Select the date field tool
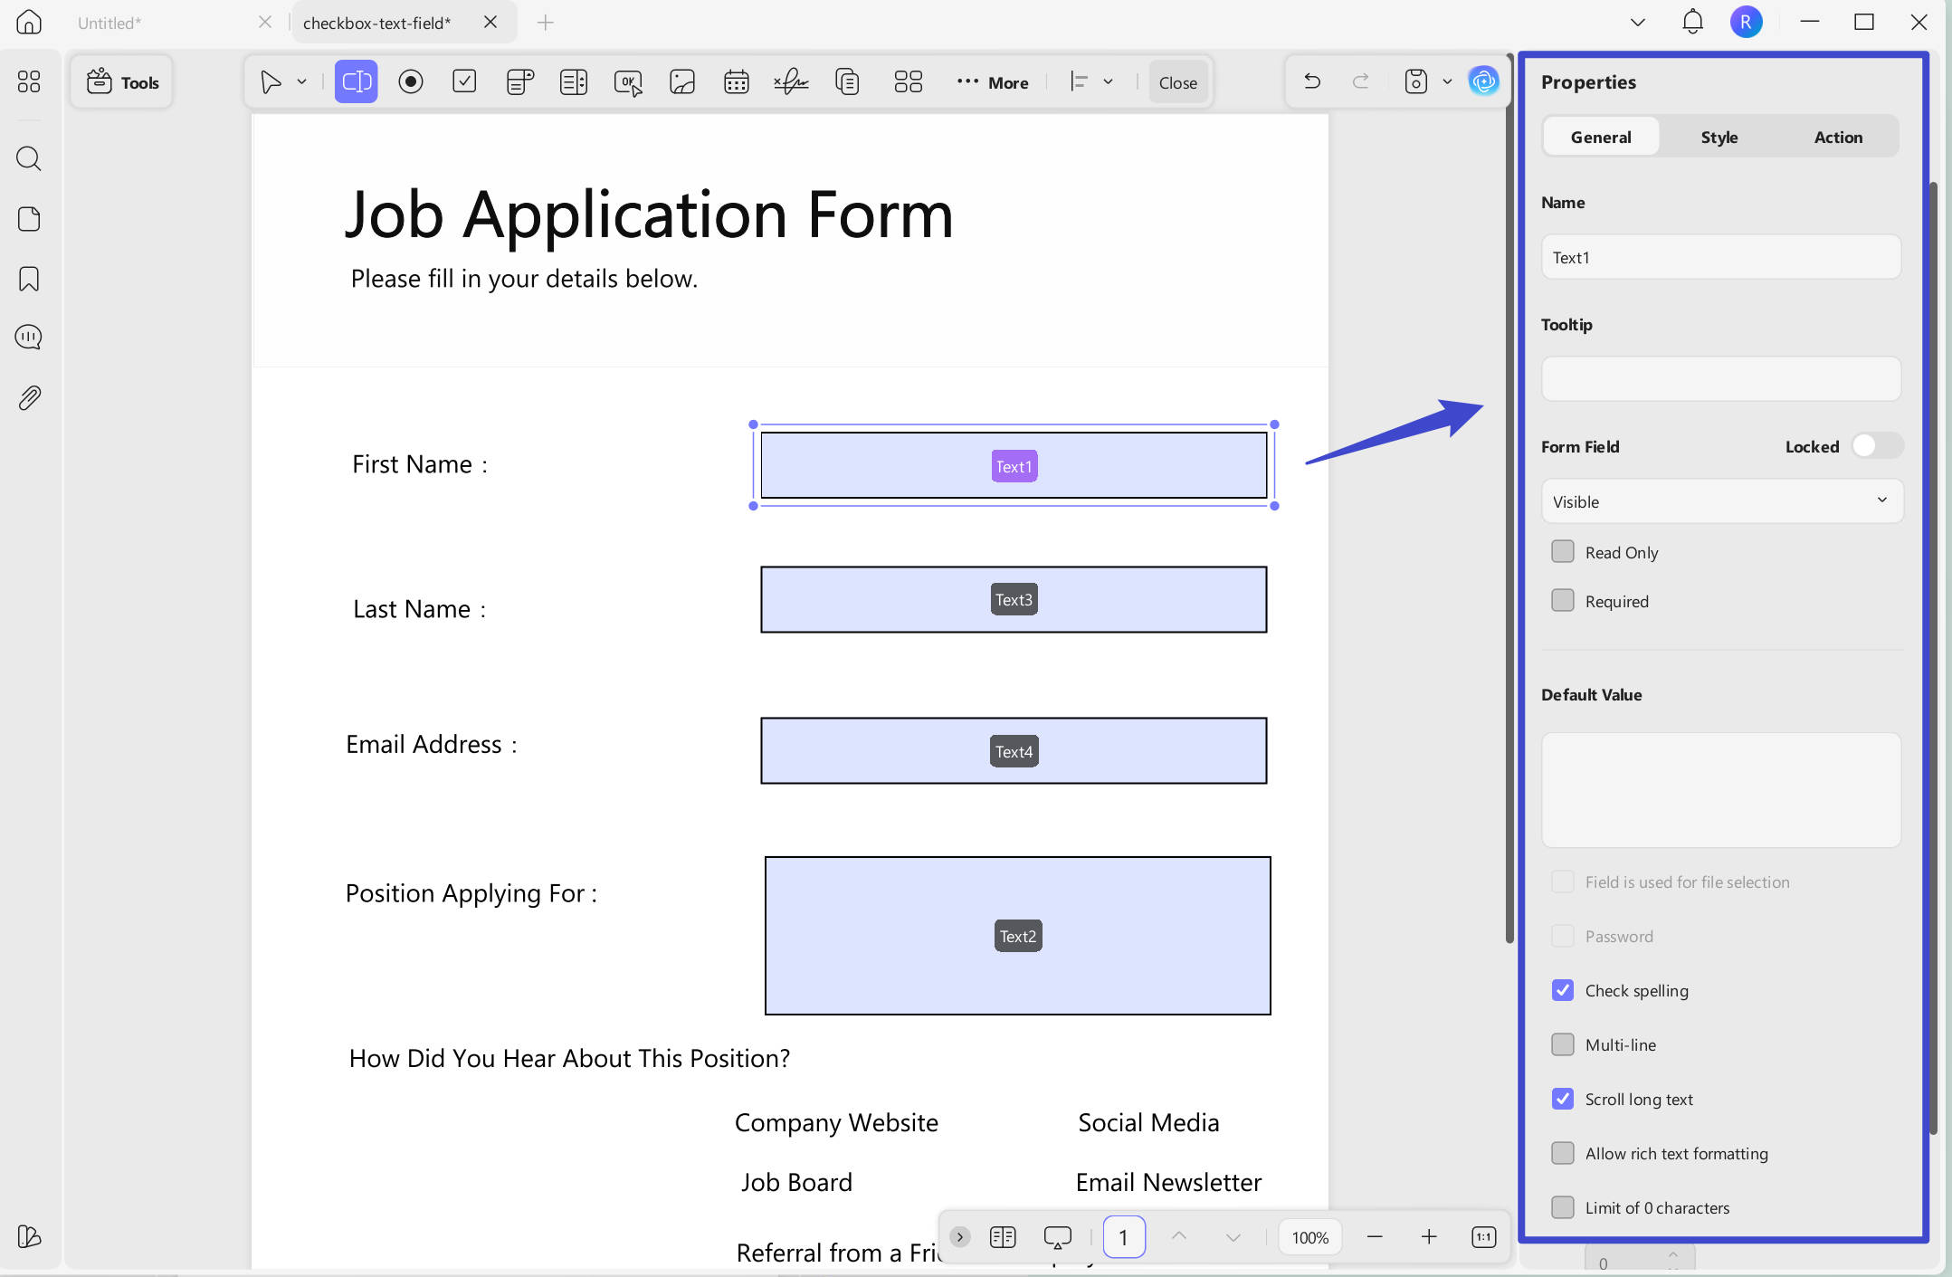Screen dimensions: 1952x1277 (736, 82)
